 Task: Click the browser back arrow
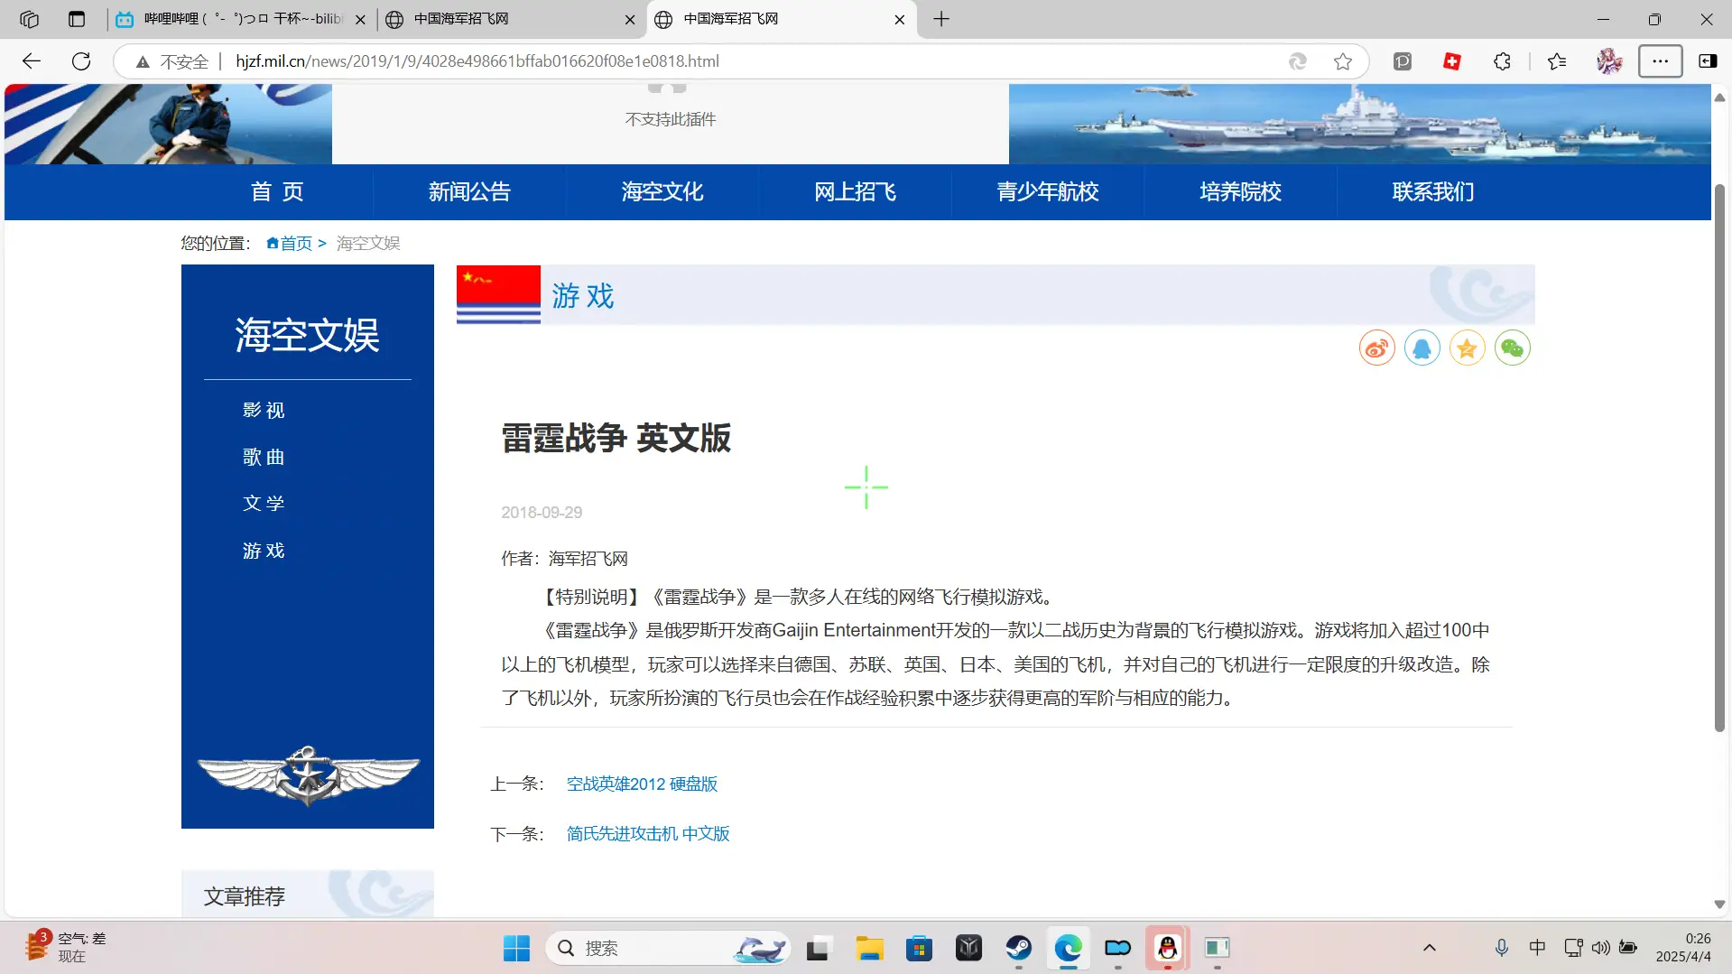tap(32, 61)
